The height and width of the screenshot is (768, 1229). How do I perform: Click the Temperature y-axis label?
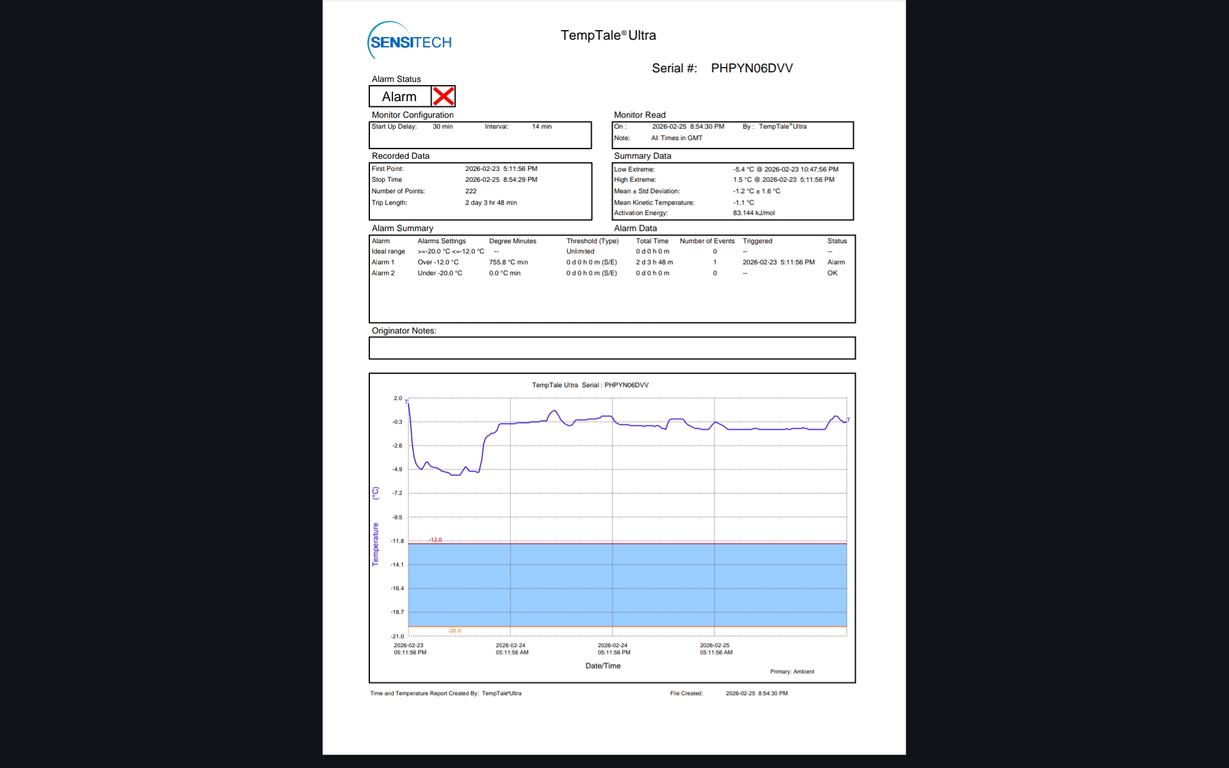coord(376,544)
